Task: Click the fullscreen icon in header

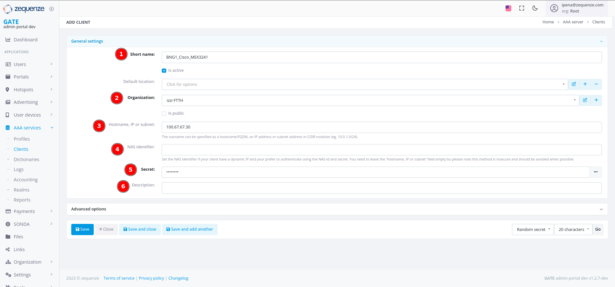Action: (x=522, y=8)
